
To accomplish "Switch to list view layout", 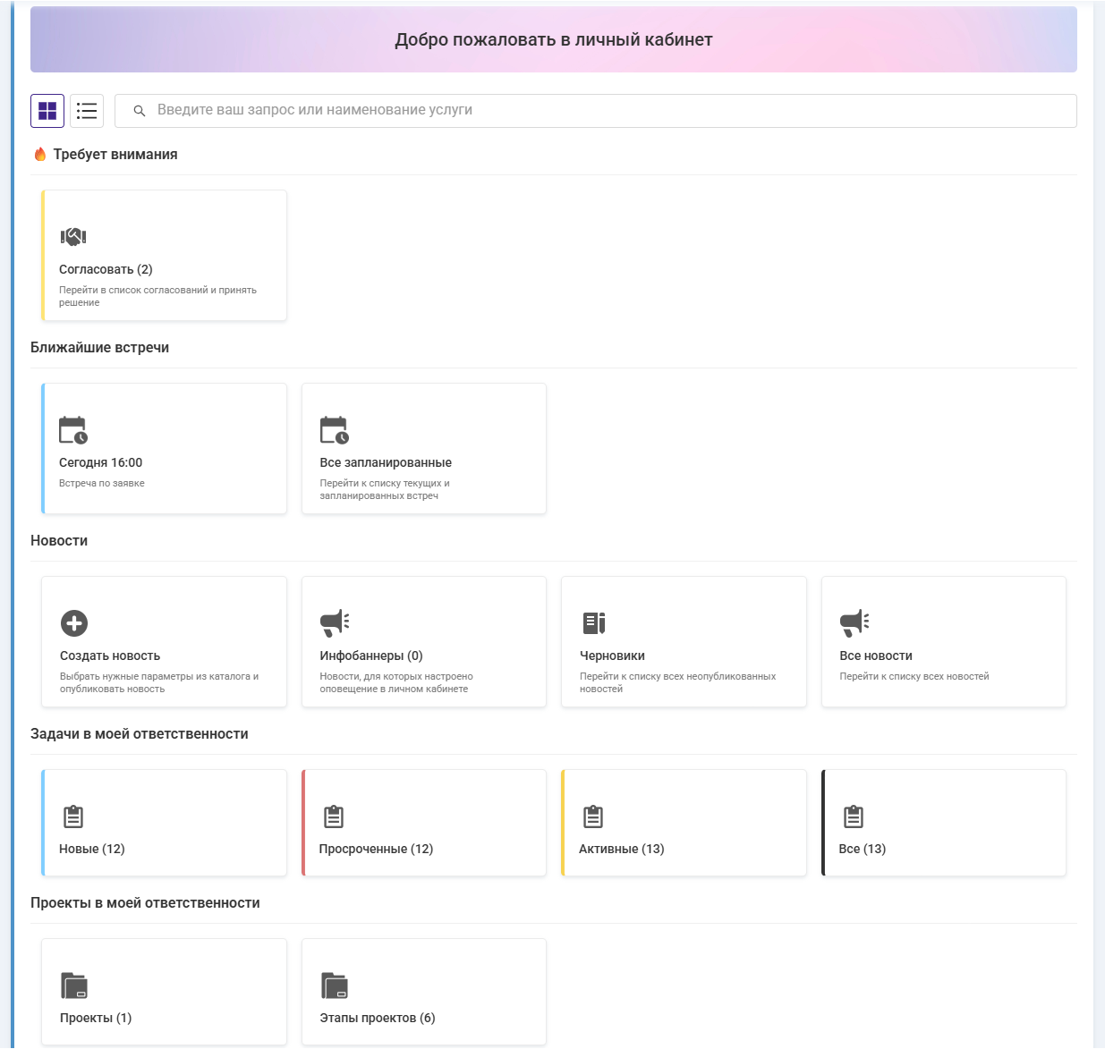I will tap(87, 111).
